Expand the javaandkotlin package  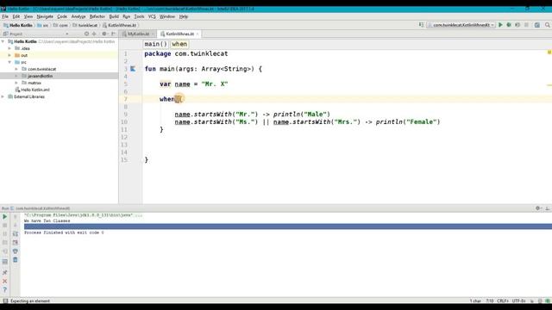[16, 76]
